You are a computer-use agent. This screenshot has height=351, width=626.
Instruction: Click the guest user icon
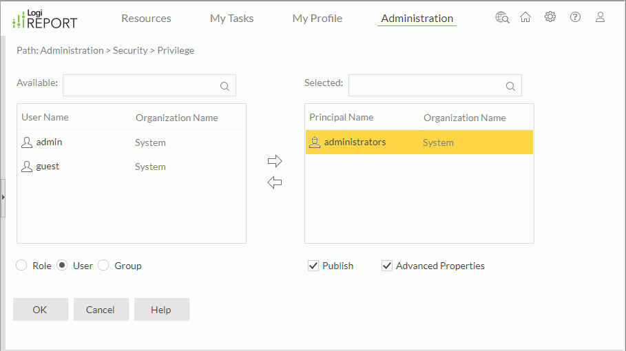coord(27,167)
